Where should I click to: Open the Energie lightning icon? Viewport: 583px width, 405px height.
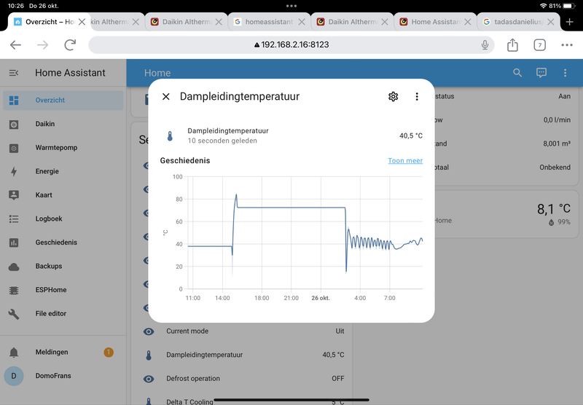pos(14,171)
